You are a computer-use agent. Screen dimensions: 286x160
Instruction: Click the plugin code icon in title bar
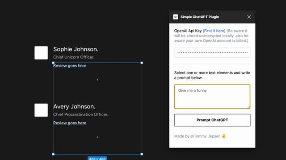pyautogui.click(x=176, y=17)
